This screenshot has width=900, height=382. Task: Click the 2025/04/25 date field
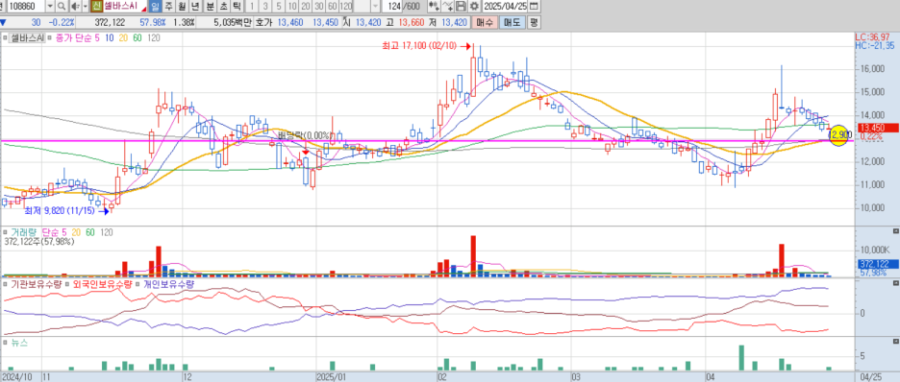point(505,7)
